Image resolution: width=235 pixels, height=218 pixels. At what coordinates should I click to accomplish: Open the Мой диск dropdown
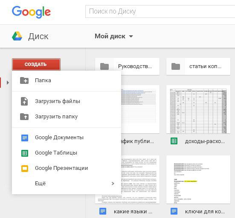tap(114, 36)
